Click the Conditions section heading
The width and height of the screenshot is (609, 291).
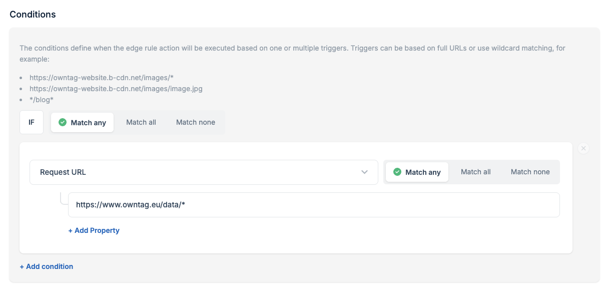[33, 15]
